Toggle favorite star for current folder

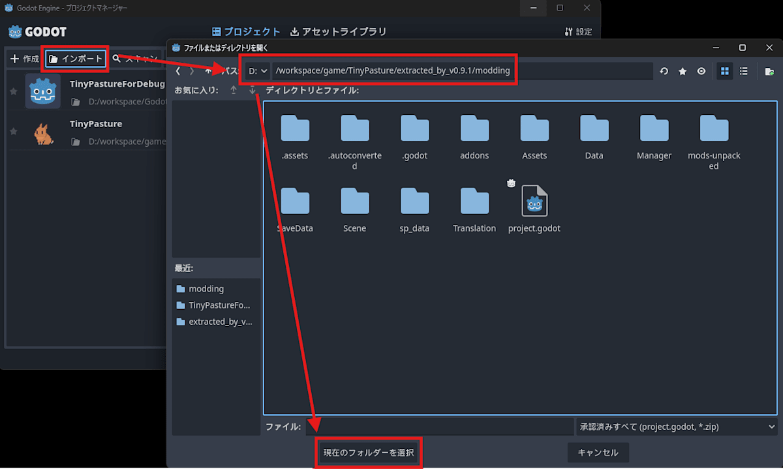(x=683, y=71)
